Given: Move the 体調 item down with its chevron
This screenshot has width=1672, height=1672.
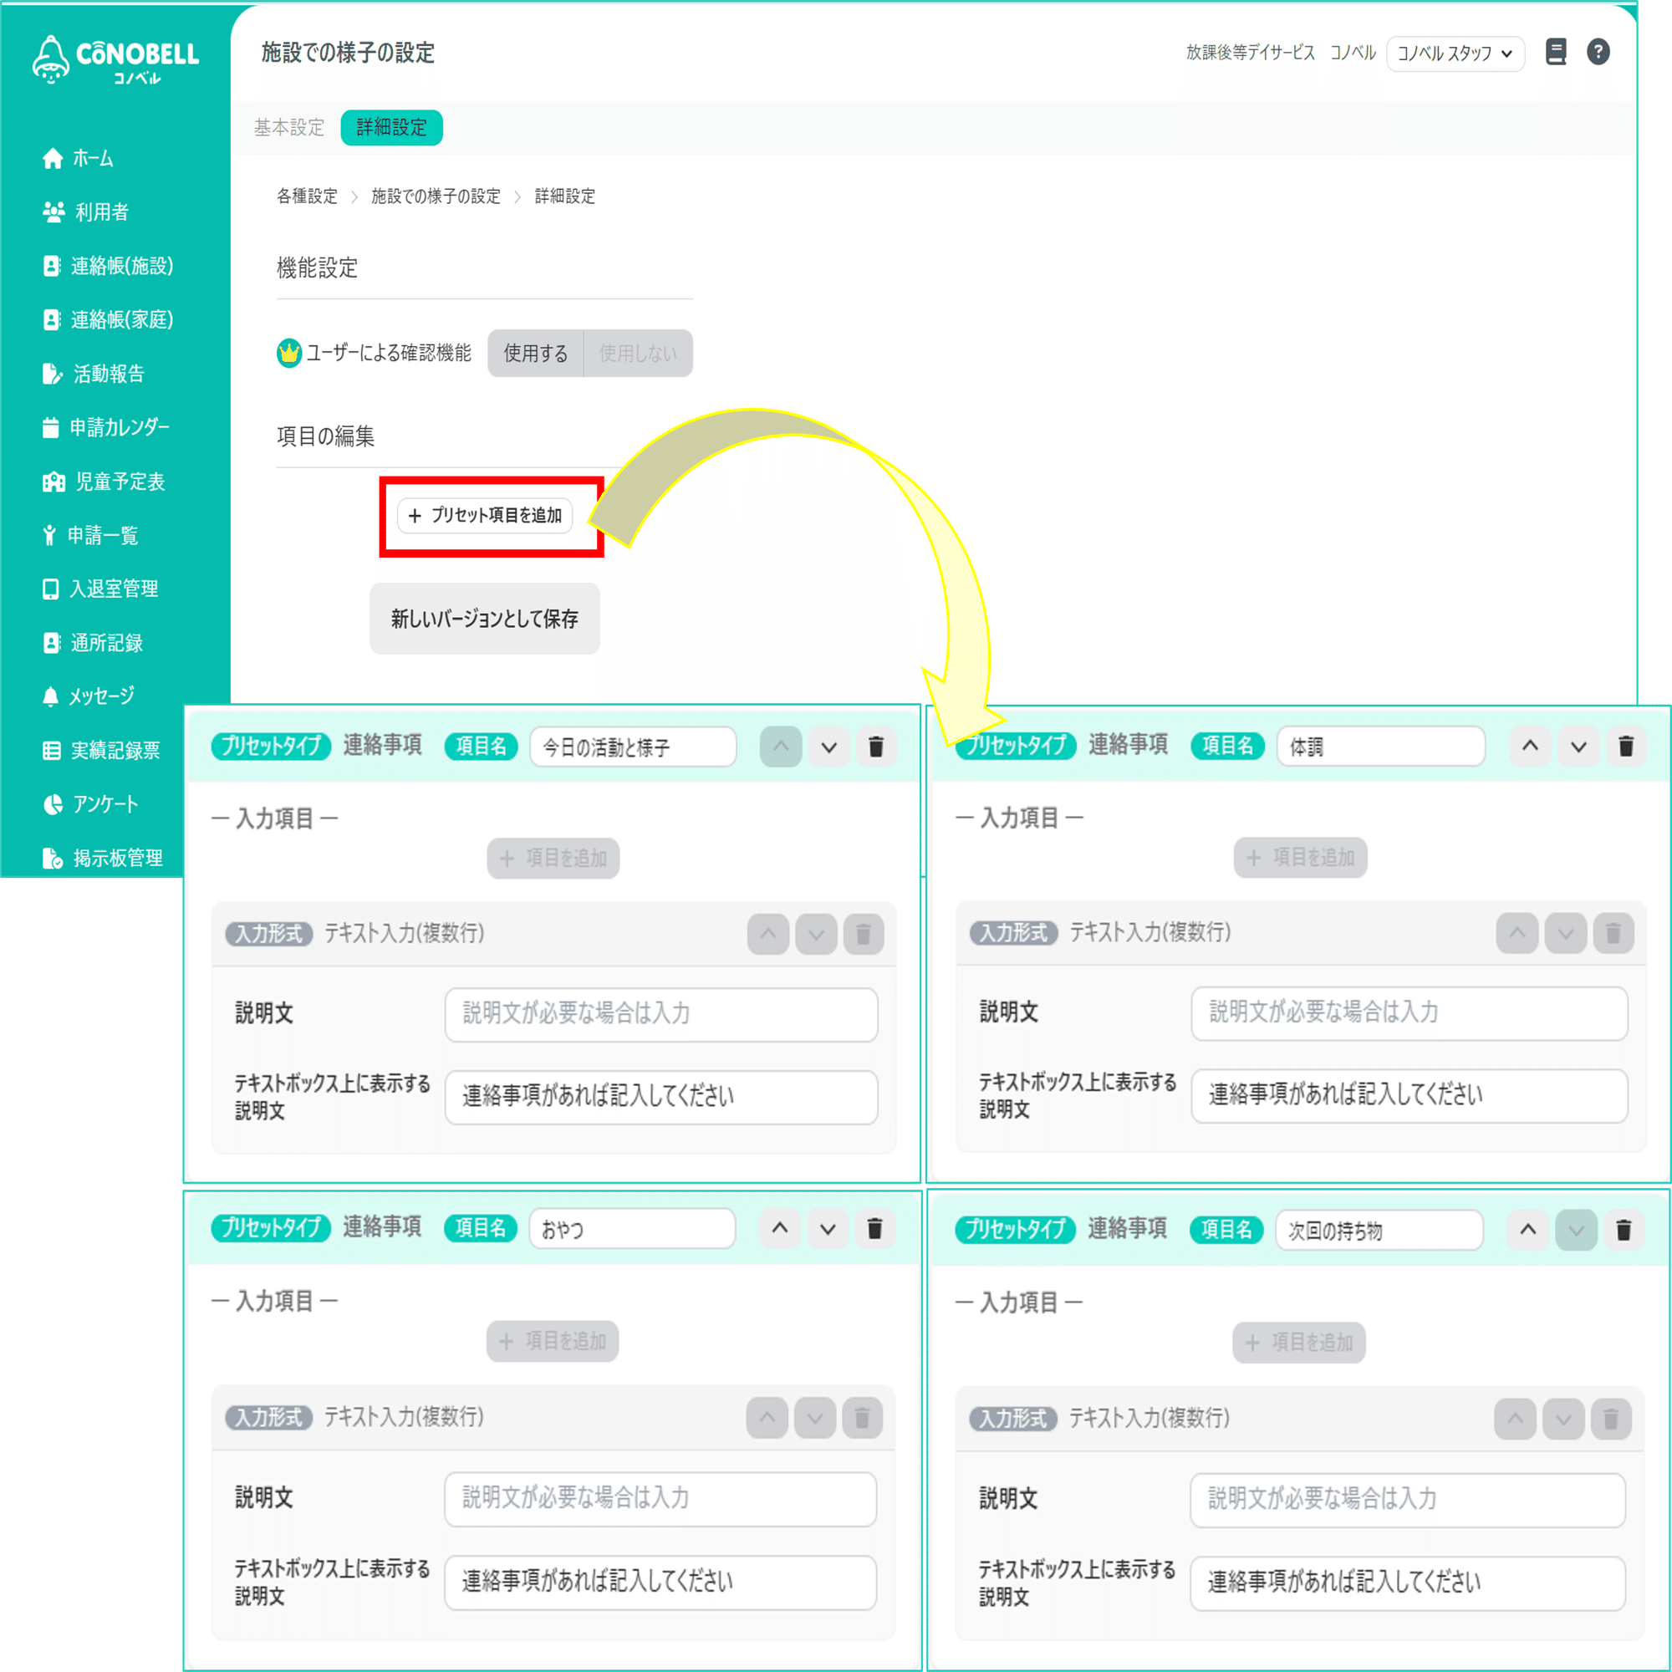Looking at the screenshot, I should click(1578, 746).
